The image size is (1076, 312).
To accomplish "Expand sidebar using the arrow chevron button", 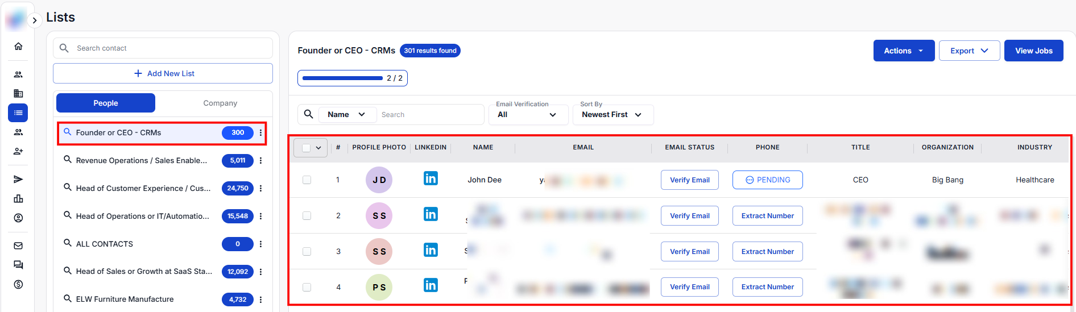I will [35, 20].
